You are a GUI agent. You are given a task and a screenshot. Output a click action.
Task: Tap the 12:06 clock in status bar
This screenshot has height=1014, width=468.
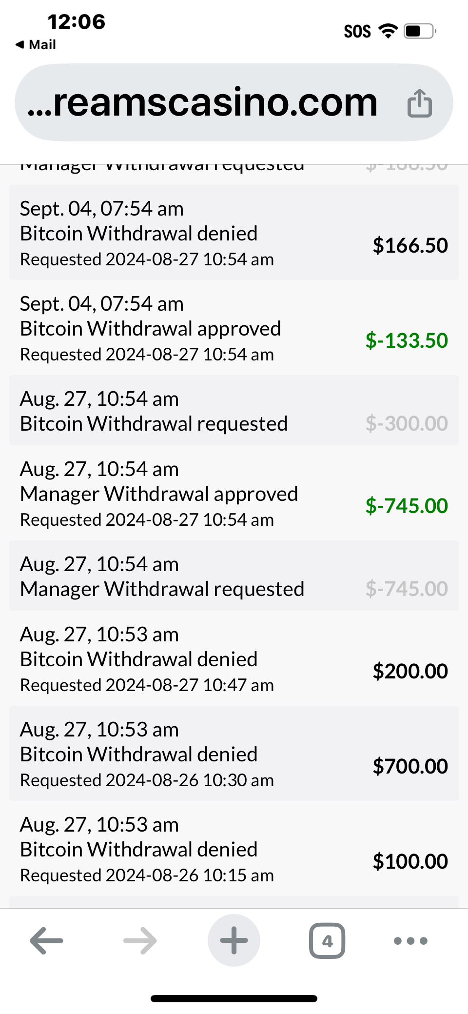click(77, 22)
